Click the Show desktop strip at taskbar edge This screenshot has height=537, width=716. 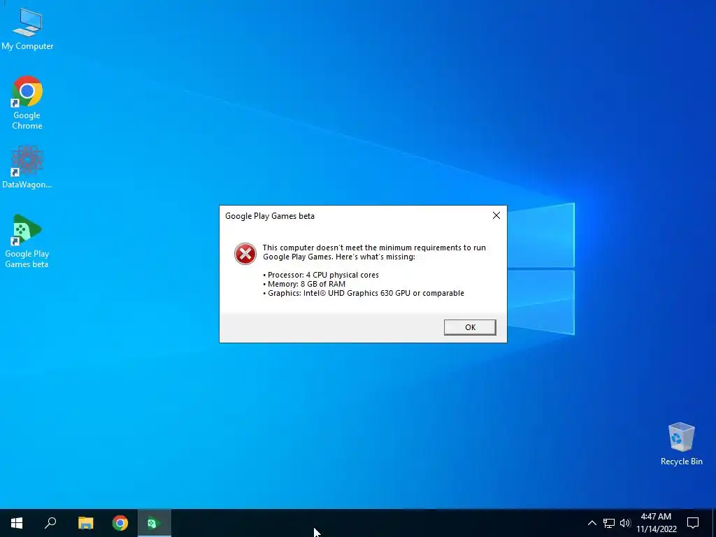[x=714, y=523]
